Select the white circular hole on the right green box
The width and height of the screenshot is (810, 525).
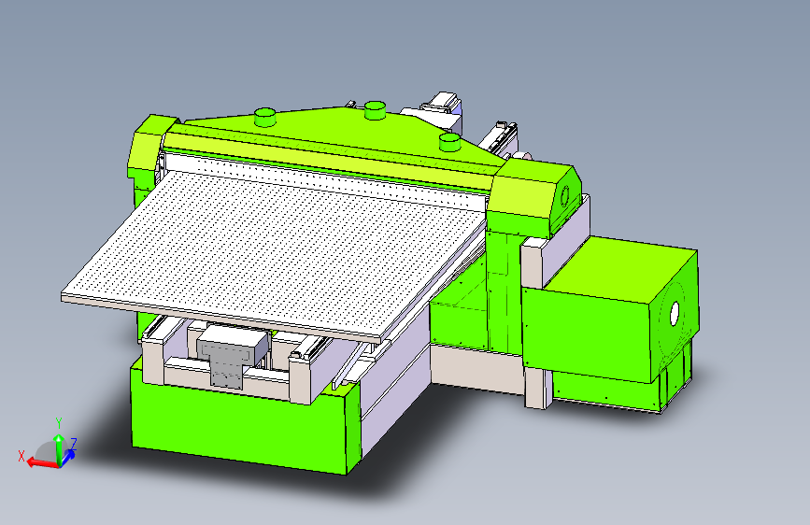pos(675,314)
